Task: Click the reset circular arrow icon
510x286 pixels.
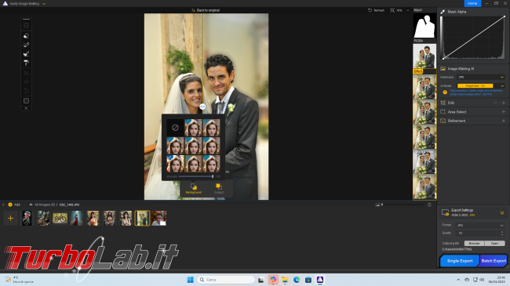Action: click(x=27, y=91)
